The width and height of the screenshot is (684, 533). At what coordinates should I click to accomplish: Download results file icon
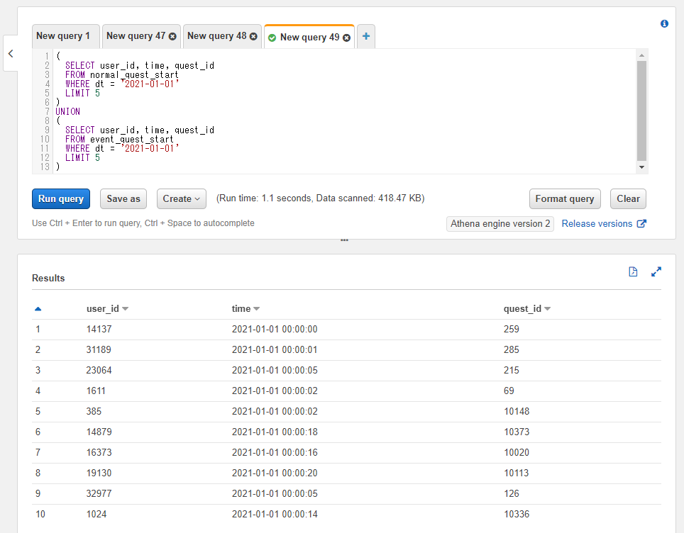[x=633, y=272]
